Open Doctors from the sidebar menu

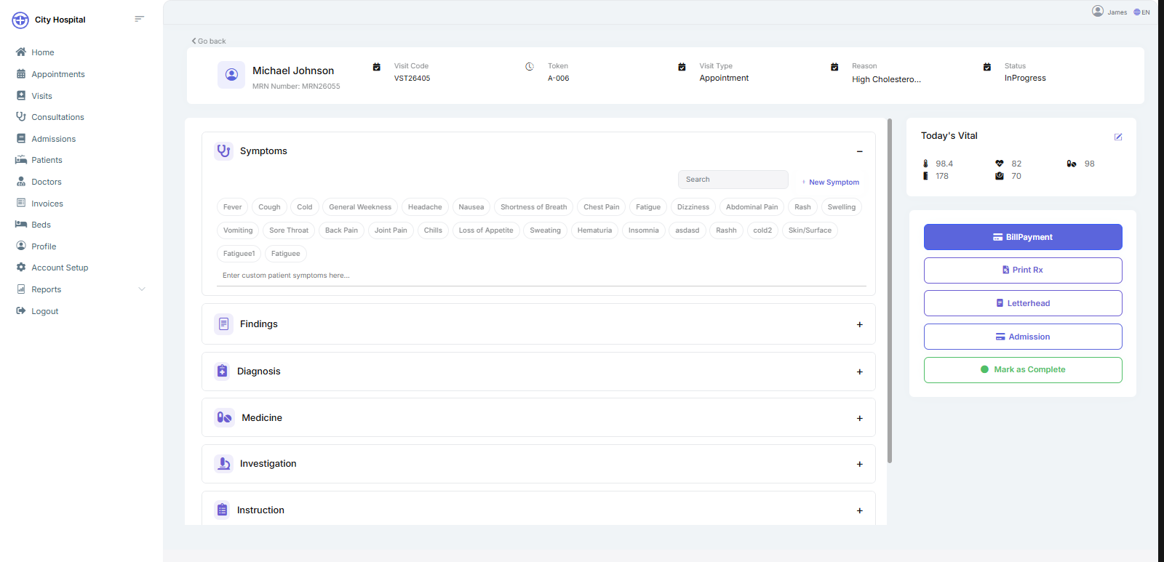click(47, 182)
